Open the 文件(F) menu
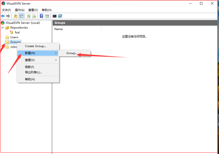This screenshot has width=219, height=154. pyautogui.click(x=6, y=10)
